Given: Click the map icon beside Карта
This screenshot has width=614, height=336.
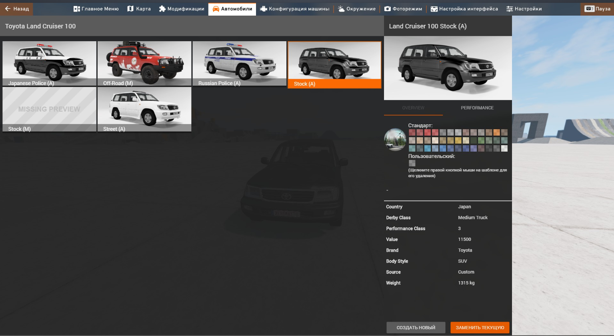Looking at the screenshot, I should [x=130, y=8].
